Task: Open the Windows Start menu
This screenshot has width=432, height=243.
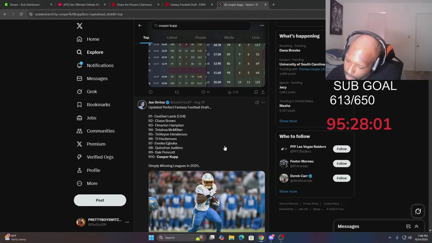Action: pyautogui.click(x=151, y=238)
